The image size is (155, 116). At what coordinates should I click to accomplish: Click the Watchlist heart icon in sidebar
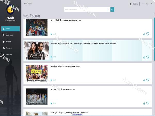(4, 42)
